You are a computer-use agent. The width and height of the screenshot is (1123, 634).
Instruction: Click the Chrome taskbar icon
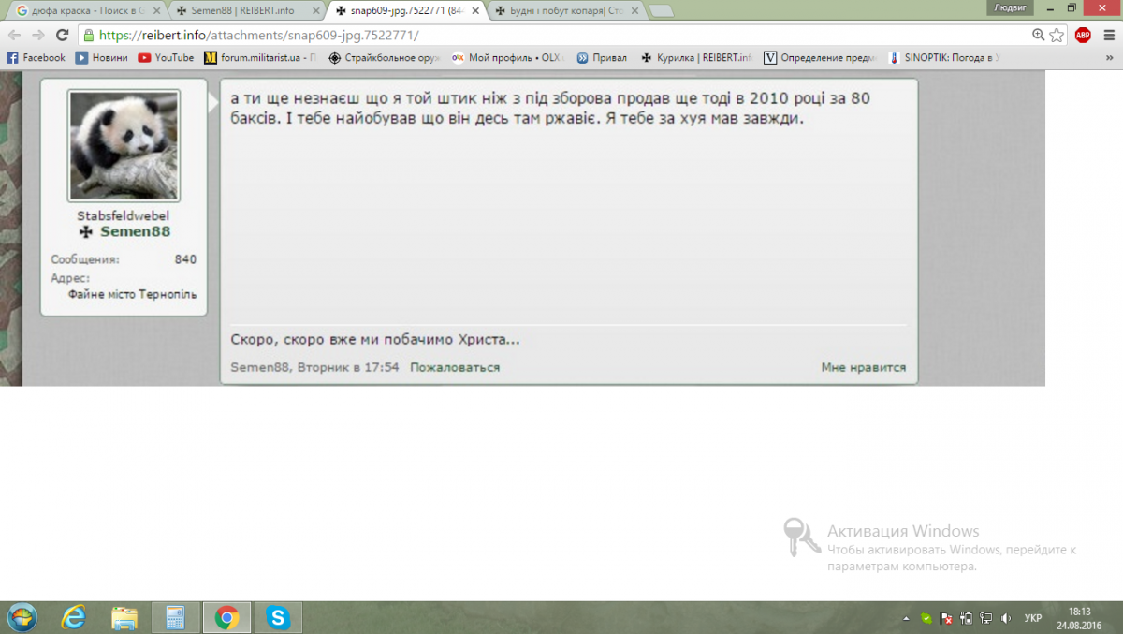point(226,617)
